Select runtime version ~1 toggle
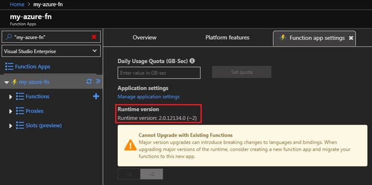 [129, 174]
